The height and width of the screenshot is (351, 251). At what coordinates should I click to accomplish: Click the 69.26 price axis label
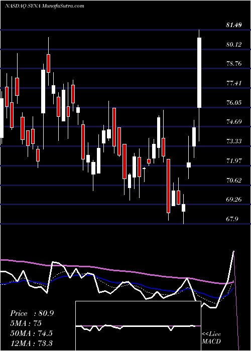pyautogui.click(x=234, y=200)
